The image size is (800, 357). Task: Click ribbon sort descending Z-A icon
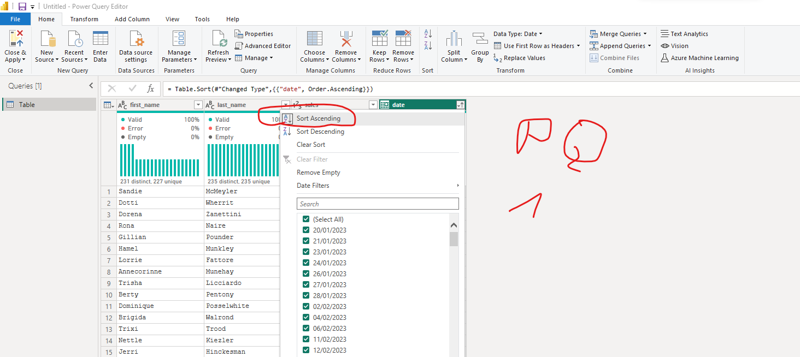click(428, 46)
